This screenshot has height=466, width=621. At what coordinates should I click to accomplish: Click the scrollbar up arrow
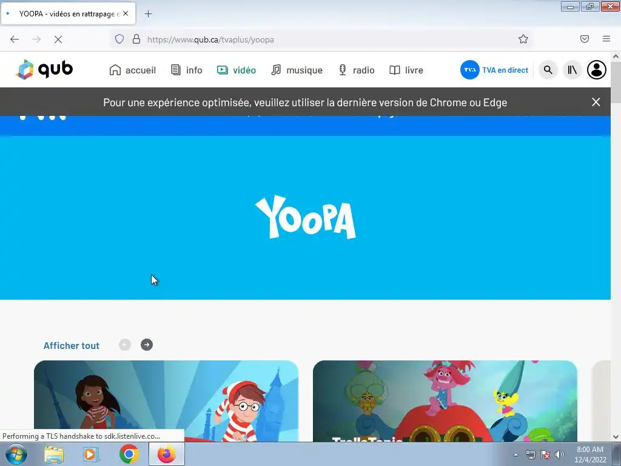(x=616, y=56)
